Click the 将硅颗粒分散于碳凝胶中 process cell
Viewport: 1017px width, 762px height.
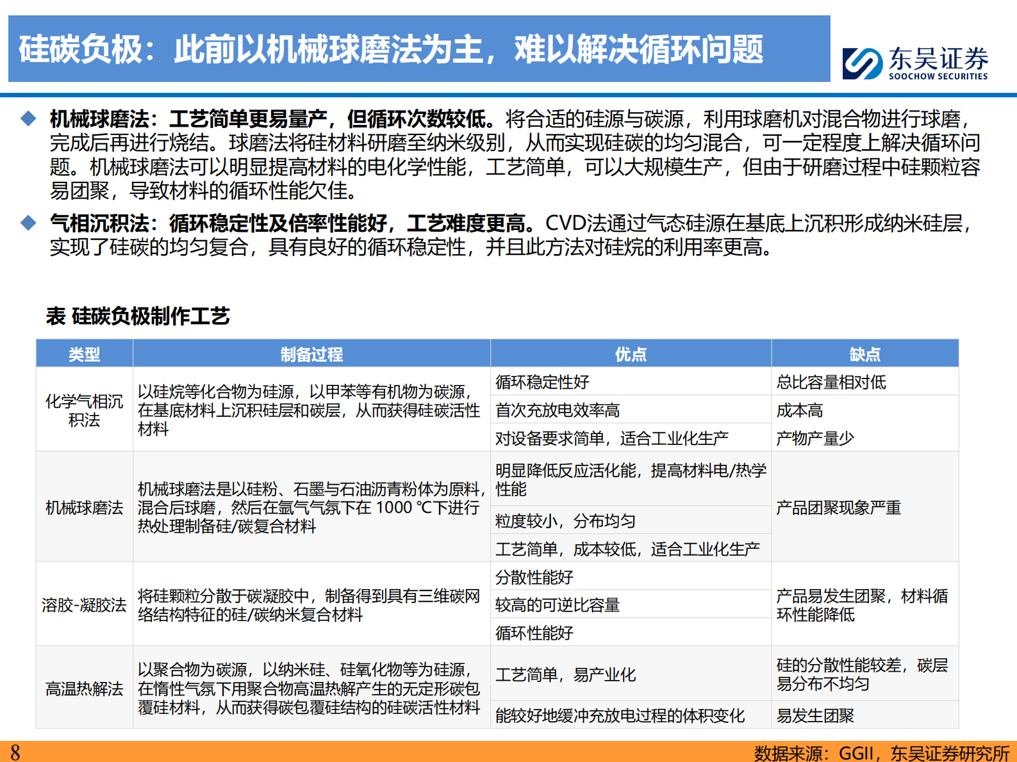(311, 604)
